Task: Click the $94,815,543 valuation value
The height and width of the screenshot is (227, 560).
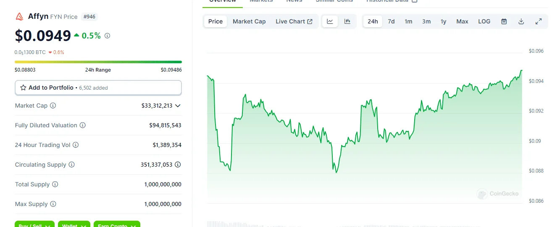Action: point(165,125)
